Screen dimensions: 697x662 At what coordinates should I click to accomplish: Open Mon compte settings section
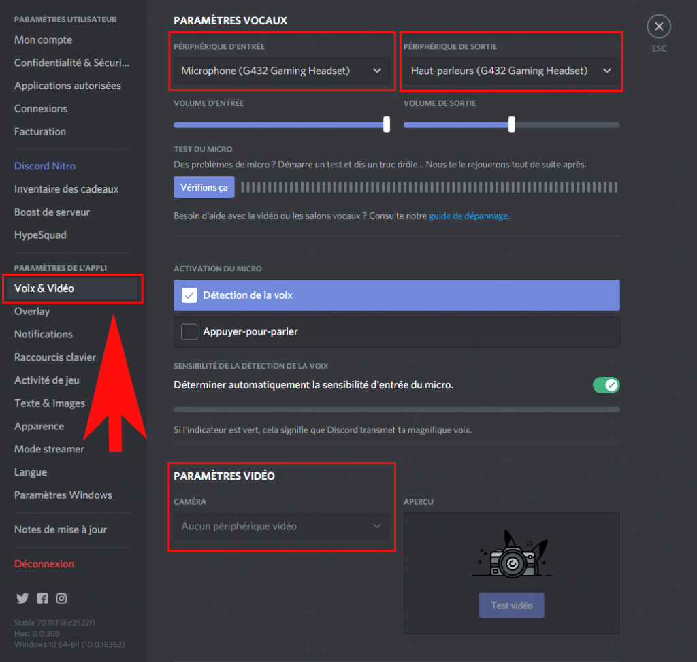[43, 40]
